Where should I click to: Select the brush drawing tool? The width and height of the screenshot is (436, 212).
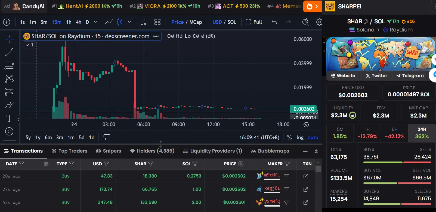(9, 105)
